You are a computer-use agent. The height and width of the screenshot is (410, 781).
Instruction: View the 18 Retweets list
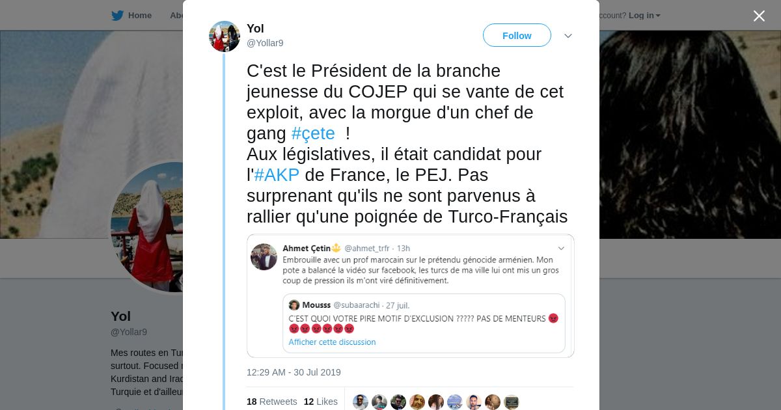(271, 402)
